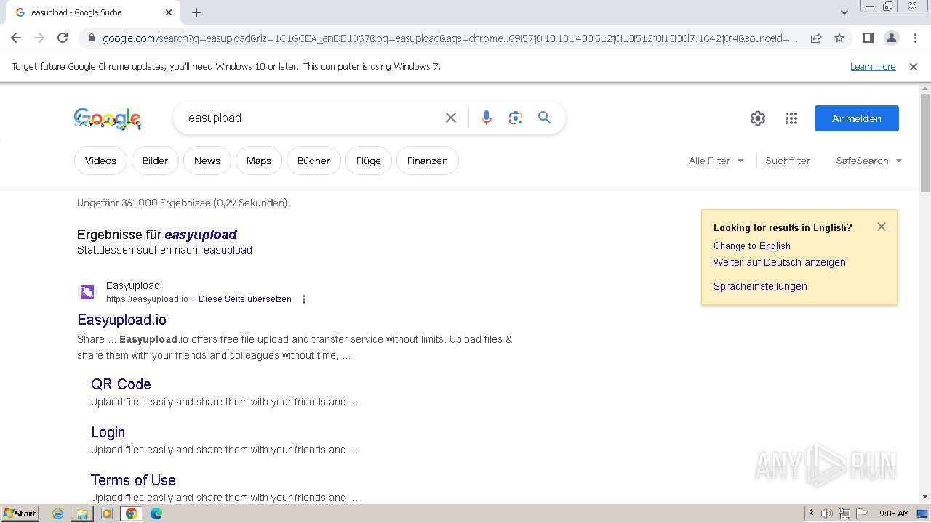Viewport: 931px width, 523px height.
Task: Switch to the Flüge filter tab
Action: [x=369, y=161]
